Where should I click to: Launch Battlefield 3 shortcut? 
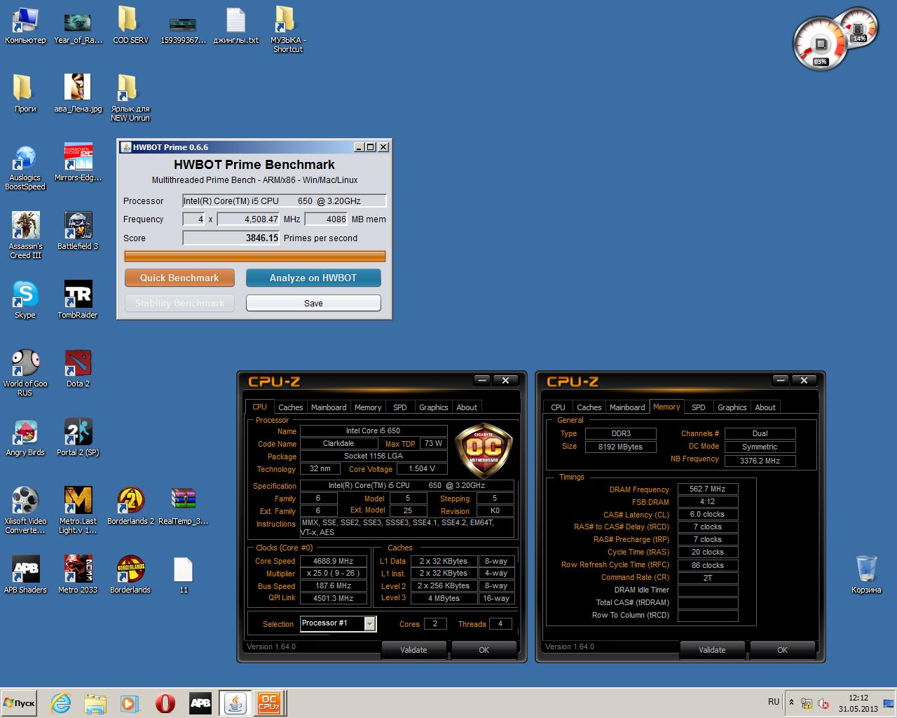[78, 231]
